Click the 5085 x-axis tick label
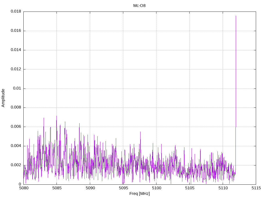Screen dimensions: 263x197 (x=57, y=188)
